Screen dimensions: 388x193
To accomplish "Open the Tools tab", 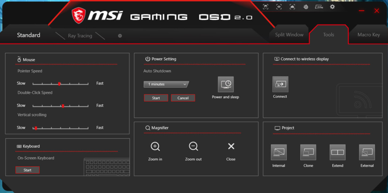I will coord(329,35).
